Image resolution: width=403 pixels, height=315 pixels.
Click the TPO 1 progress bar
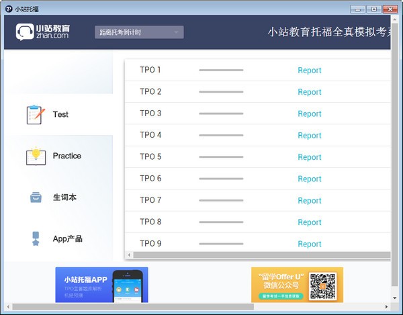(221, 70)
